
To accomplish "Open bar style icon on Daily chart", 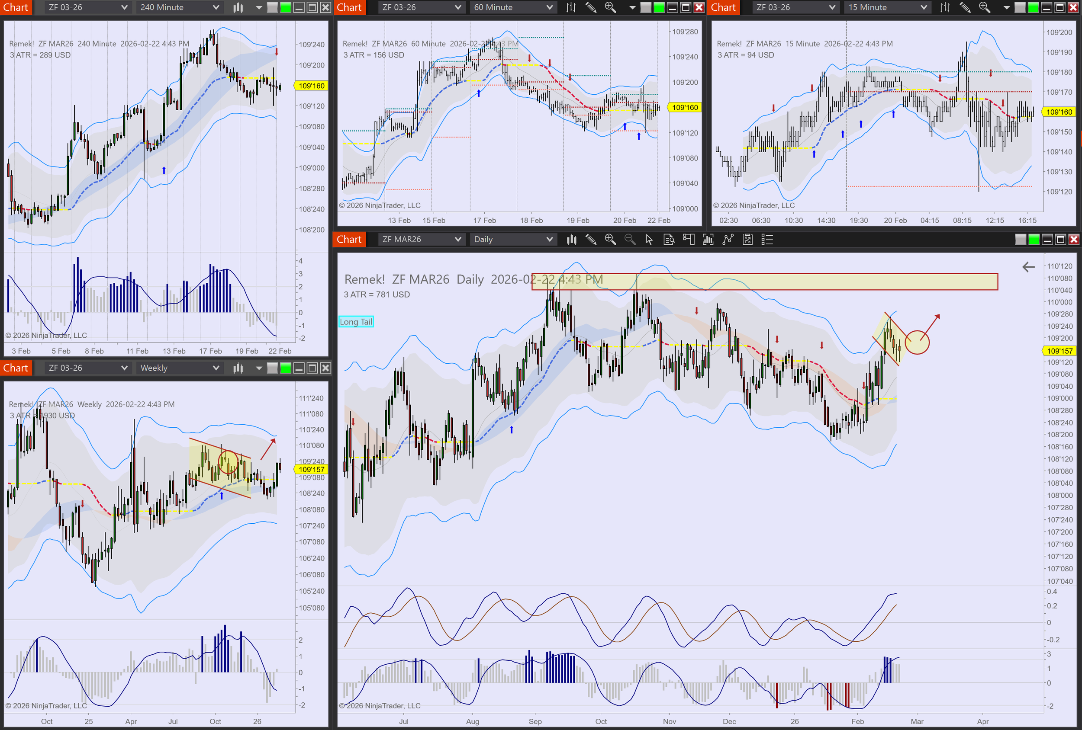I will (571, 240).
